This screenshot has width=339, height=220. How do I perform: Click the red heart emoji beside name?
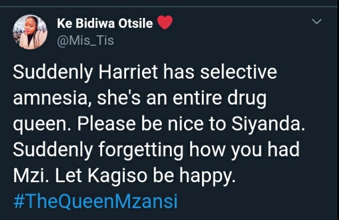click(x=165, y=22)
